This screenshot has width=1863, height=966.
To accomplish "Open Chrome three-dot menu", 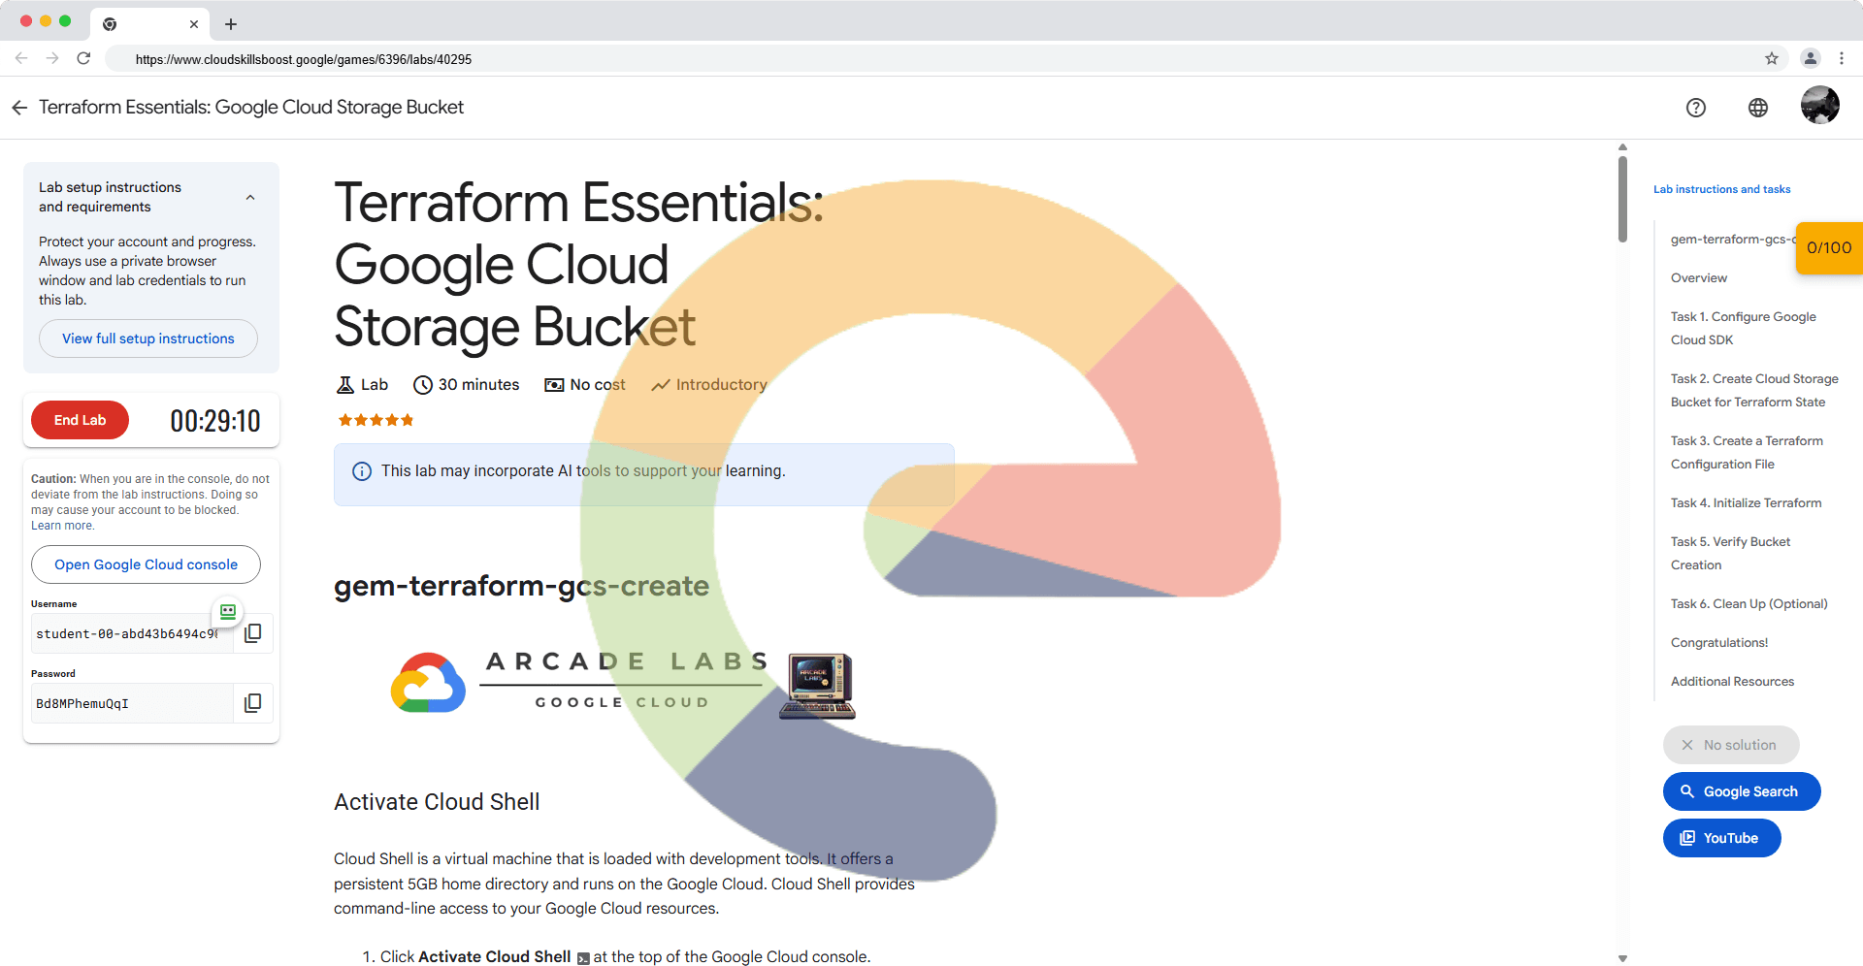I will pos(1841,58).
